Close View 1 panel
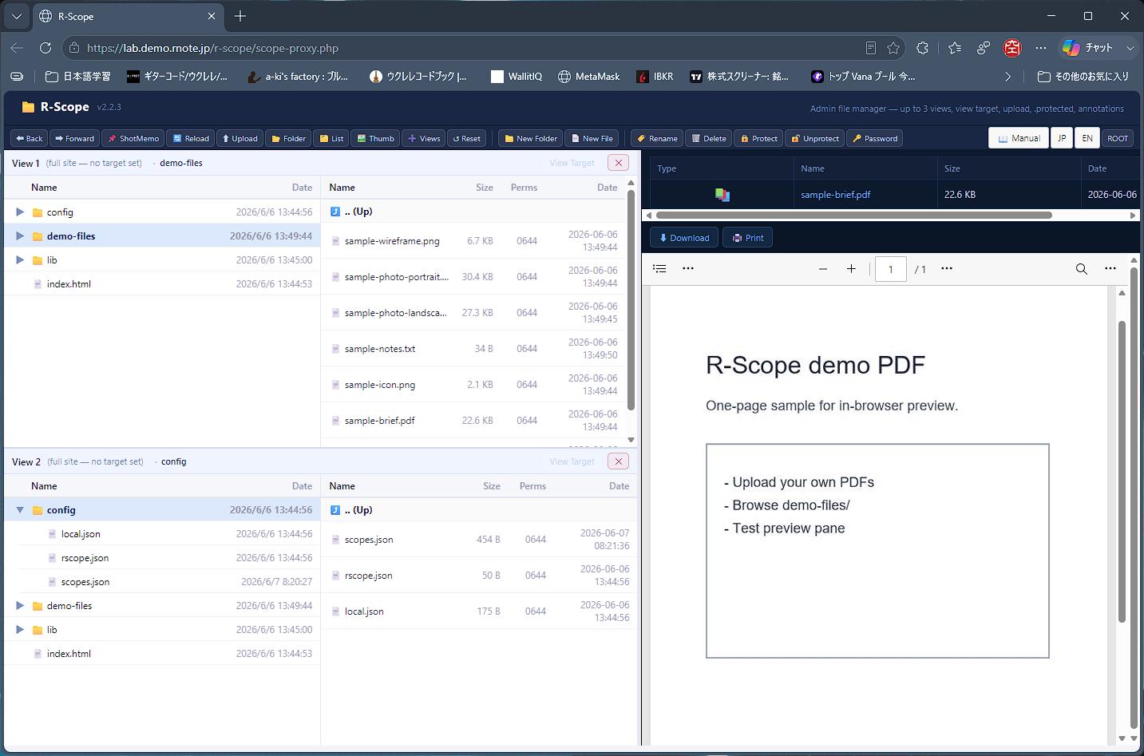 click(x=618, y=163)
